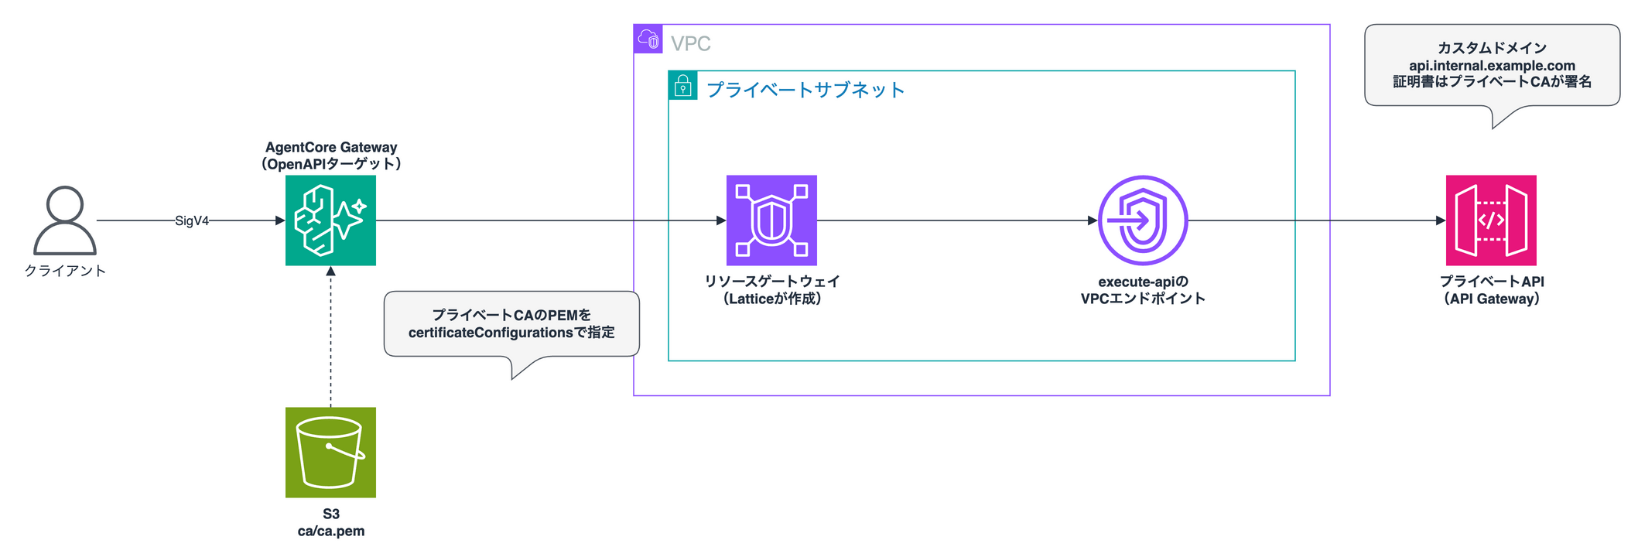
Task: Select the Lattice resource gateway icon
Action: click(x=771, y=220)
